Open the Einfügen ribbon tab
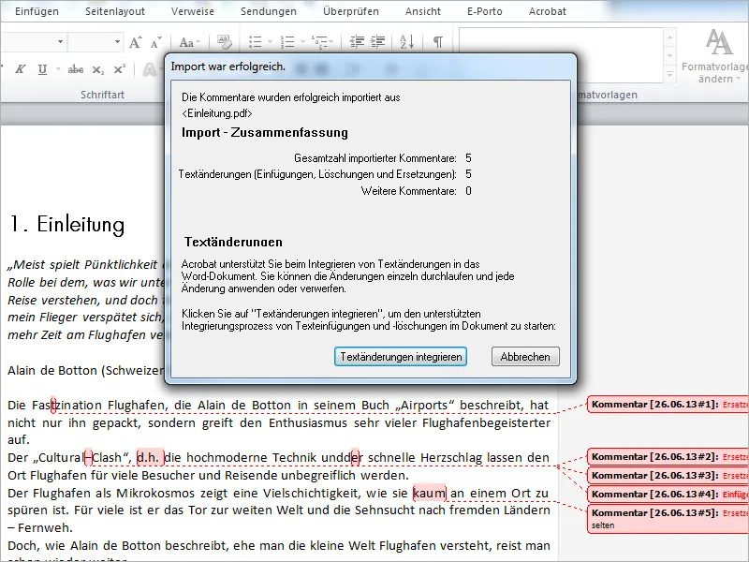Screen dimensions: 749x562 [37, 11]
